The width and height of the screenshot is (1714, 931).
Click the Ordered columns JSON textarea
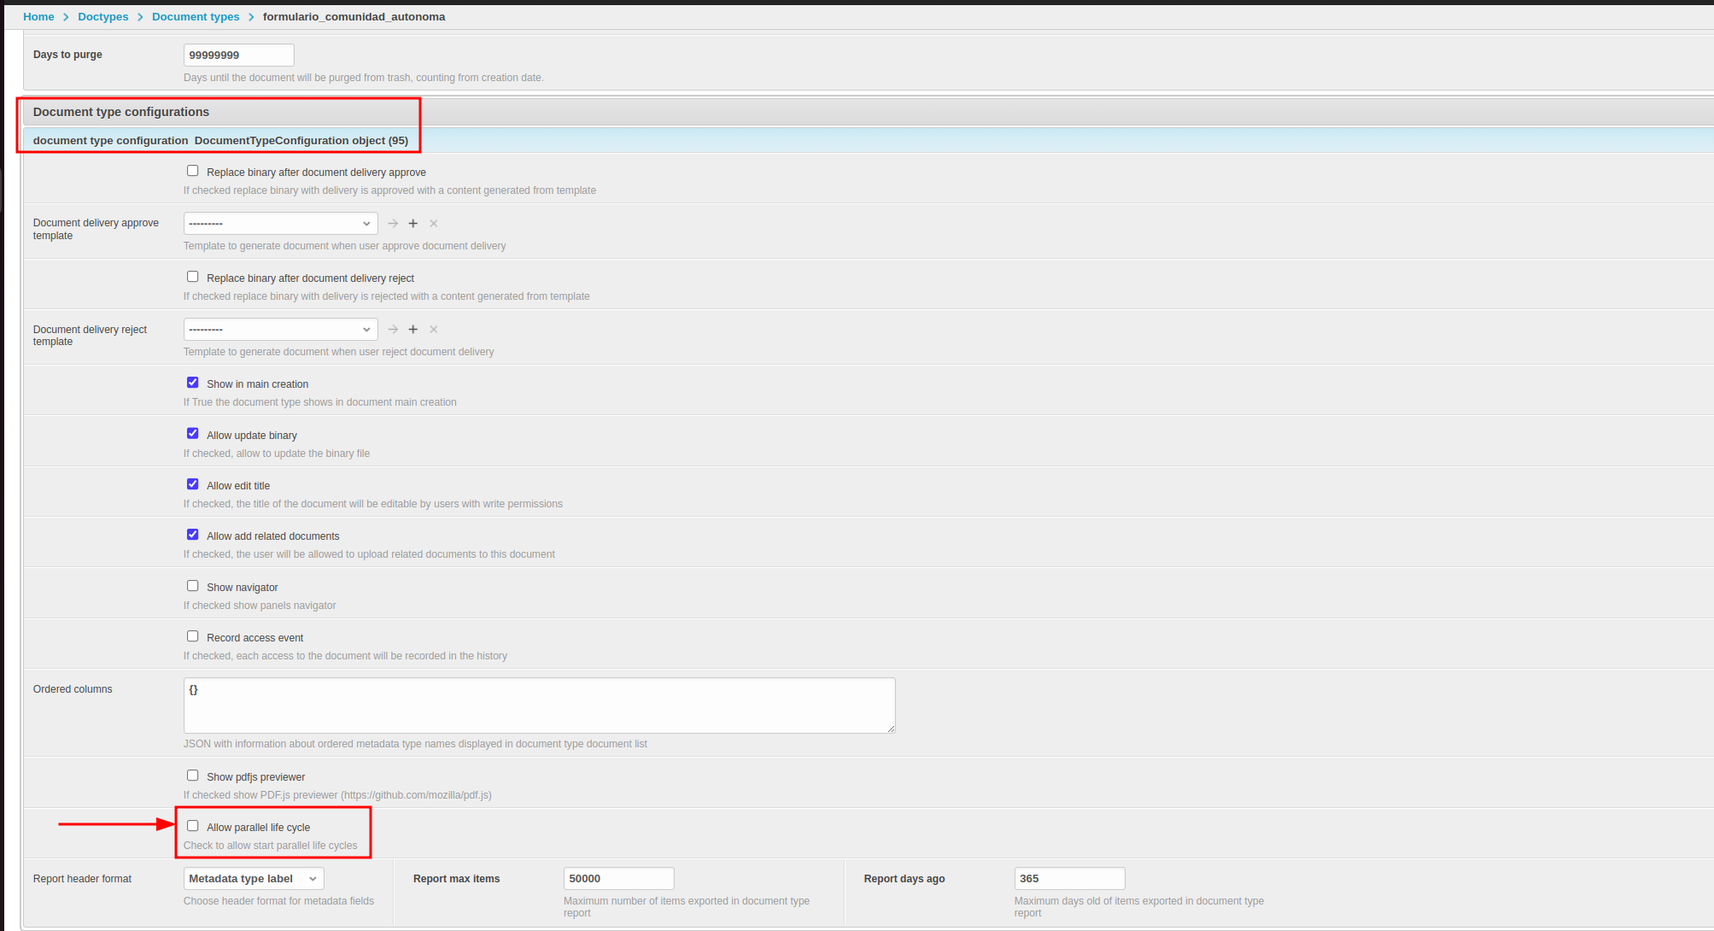coord(539,706)
